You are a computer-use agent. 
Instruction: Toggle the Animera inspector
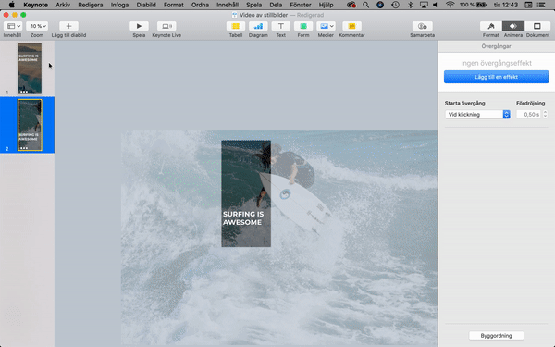coord(513,26)
